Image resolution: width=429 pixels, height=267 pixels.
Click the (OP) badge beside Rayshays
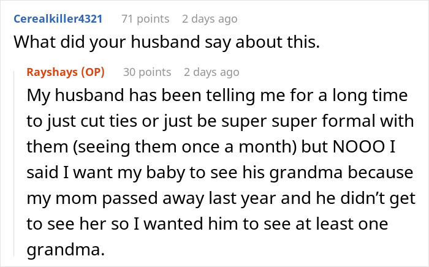(94, 72)
